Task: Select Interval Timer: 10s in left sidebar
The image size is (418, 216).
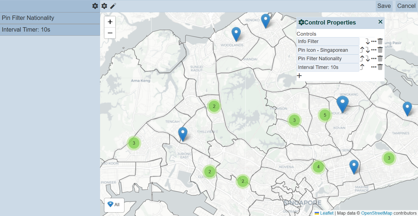Action: tap(50, 30)
